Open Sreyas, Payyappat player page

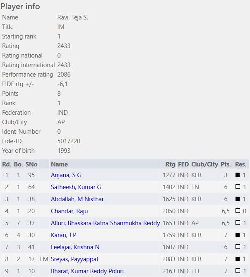[75, 259]
